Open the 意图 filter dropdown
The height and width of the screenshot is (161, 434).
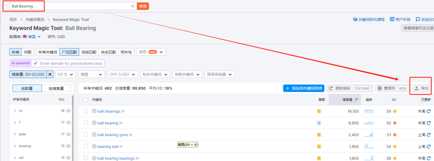pos(91,74)
